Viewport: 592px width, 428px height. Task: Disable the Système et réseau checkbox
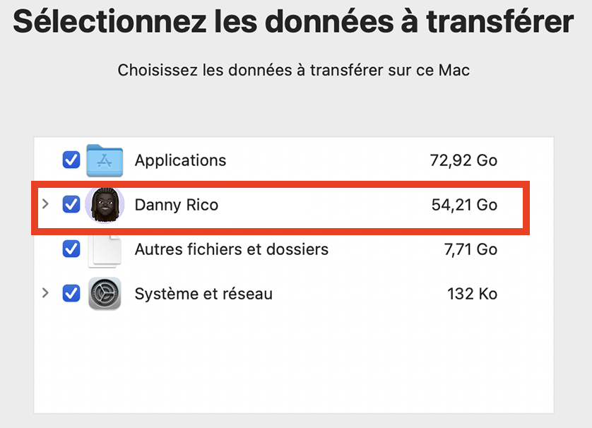coord(71,293)
